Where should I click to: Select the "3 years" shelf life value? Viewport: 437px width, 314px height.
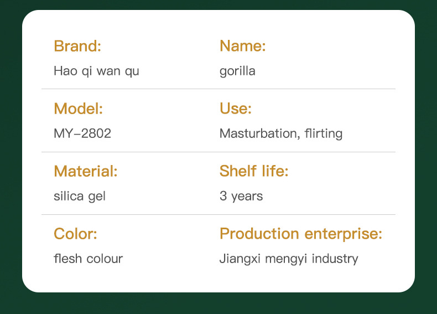pos(241,196)
